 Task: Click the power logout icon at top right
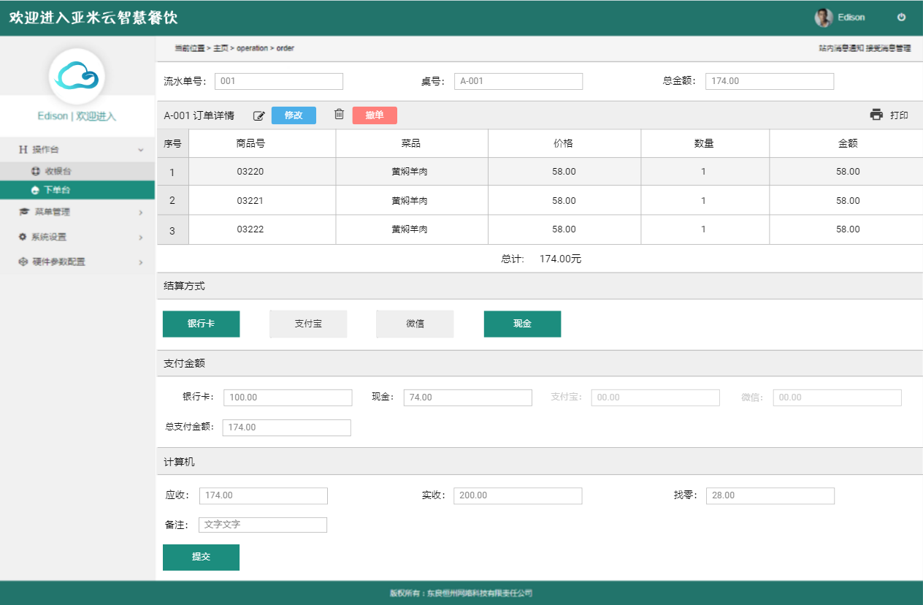click(x=901, y=17)
